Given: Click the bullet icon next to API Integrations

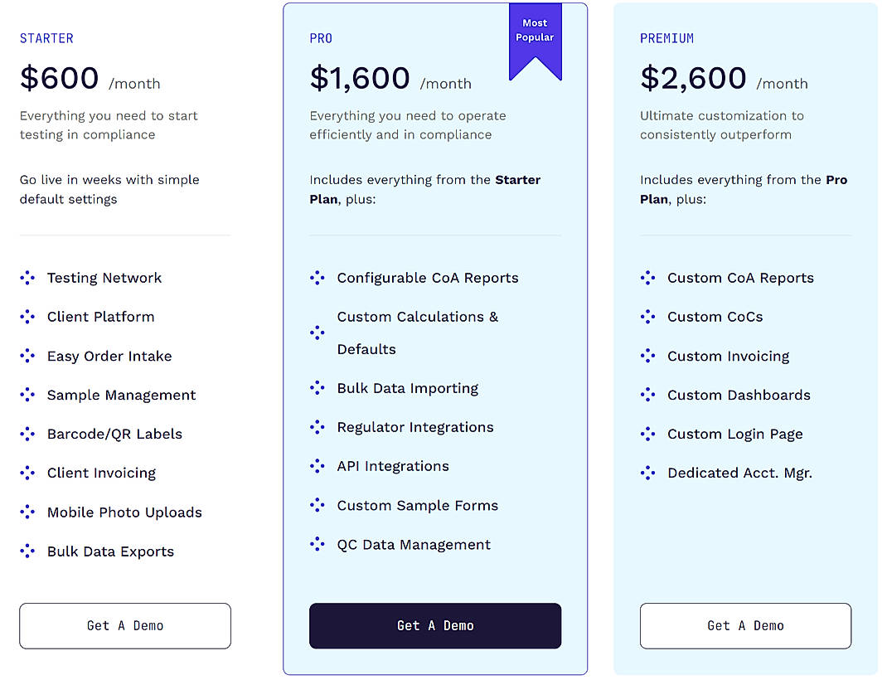Looking at the screenshot, I should (x=317, y=466).
